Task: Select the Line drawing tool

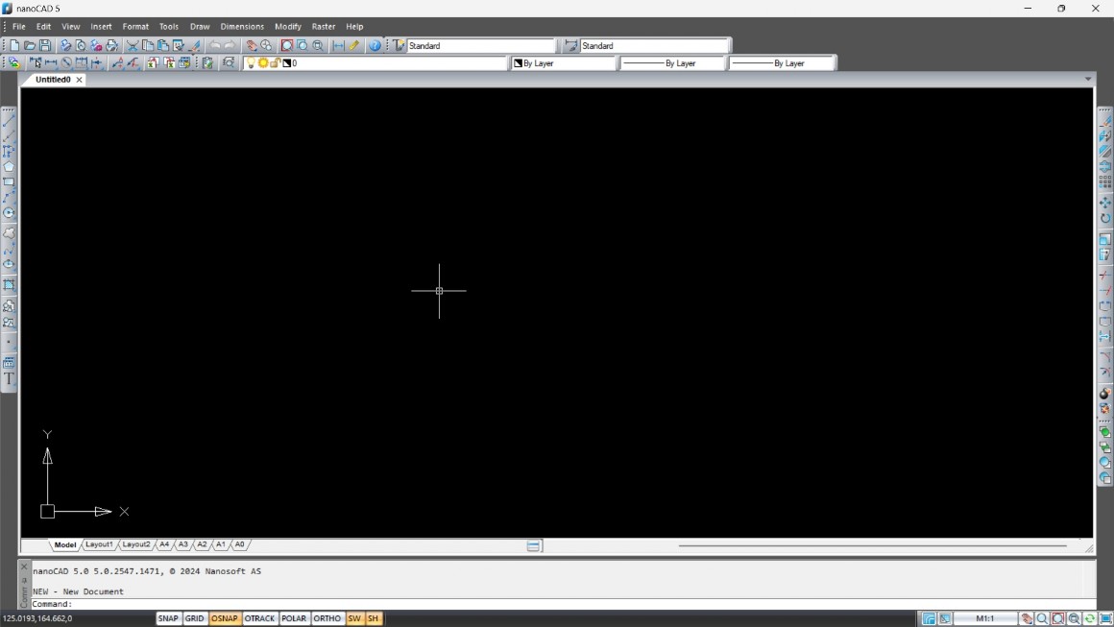Action: (x=9, y=121)
